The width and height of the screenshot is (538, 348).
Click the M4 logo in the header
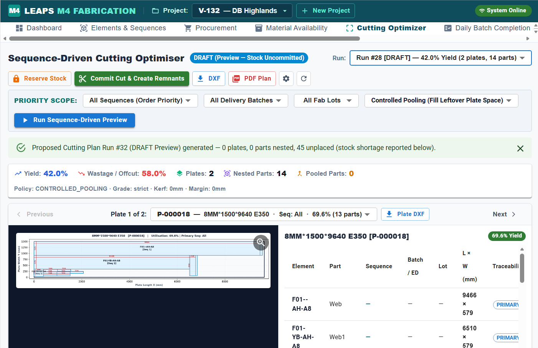[x=14, y=11]
